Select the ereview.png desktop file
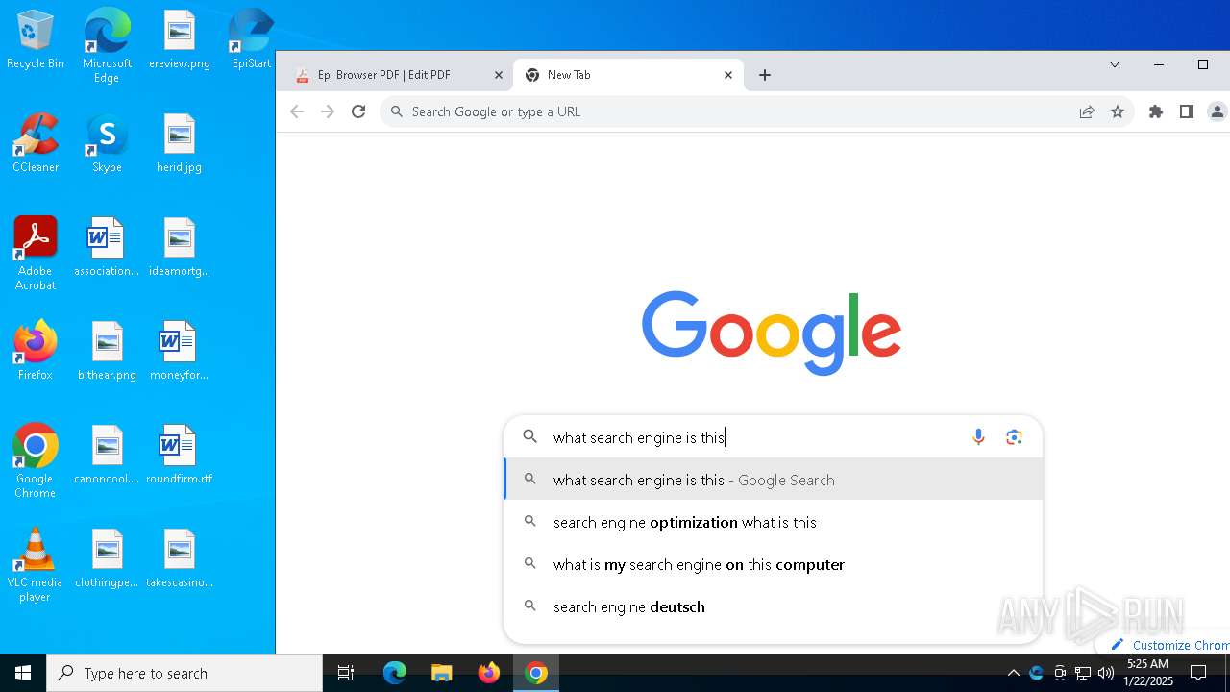Viewport: 1230px width, 692px height. point(180,39)
